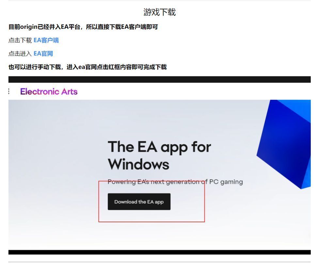Click the bold origin已经并入EA平台 sentence
Screen dimensions: 316x265
click(83, 27)
